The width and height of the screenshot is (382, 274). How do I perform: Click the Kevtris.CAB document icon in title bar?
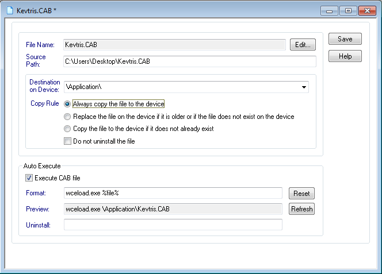pos(10,10)
